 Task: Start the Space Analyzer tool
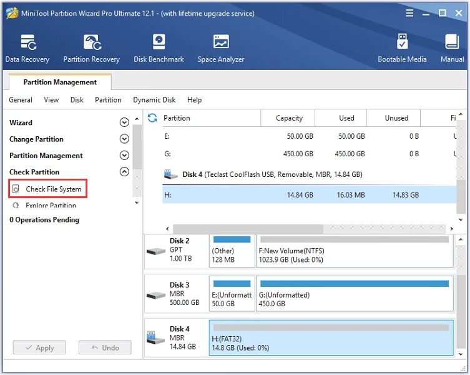pos(221,48)
